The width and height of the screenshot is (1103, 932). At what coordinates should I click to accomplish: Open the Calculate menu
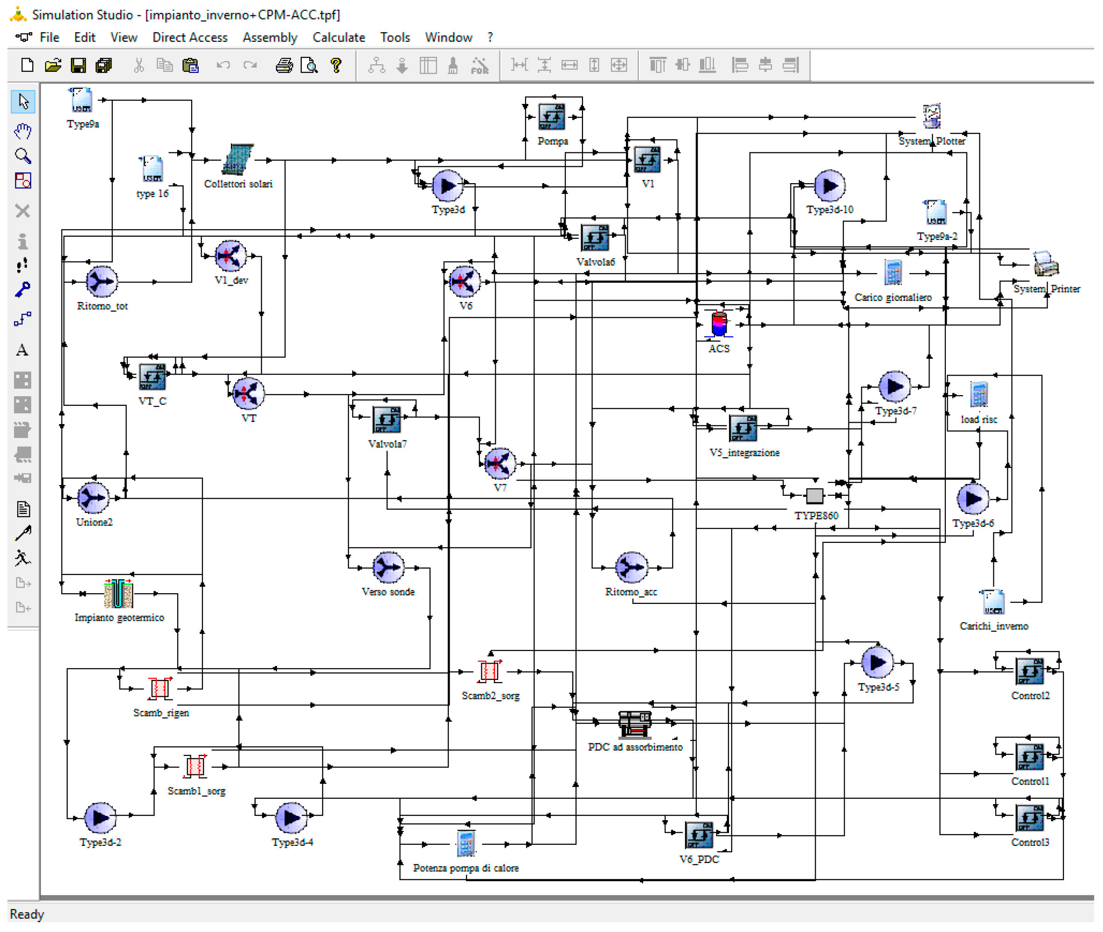tap(339, 37)
